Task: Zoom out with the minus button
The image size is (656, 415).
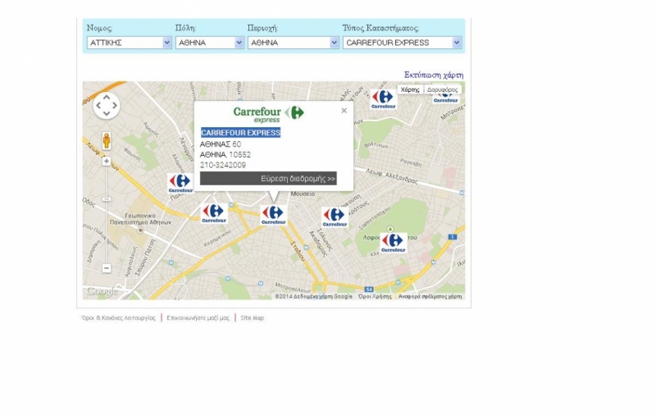Action: (x=107, y=267)
